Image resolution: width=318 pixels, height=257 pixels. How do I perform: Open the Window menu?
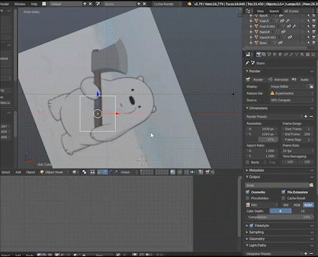pos(20,4)
